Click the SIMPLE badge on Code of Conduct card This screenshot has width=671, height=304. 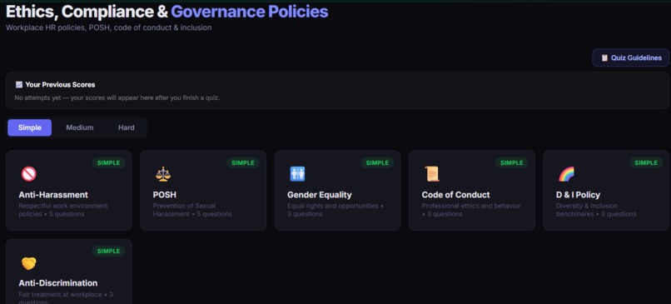[512, 162]
